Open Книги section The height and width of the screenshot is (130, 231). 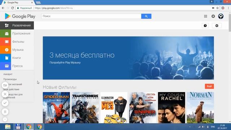point(16,58)
